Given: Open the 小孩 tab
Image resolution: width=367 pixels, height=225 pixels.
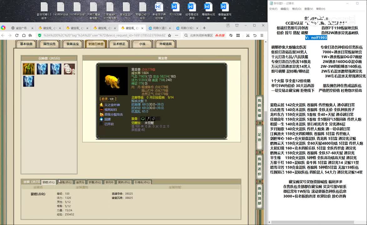Looking at the screenshot, I should tap(142, 44).
